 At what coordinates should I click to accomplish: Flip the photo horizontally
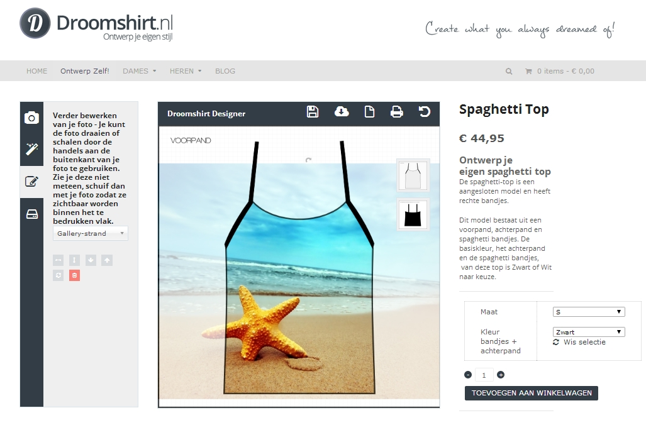pos(58,260)
